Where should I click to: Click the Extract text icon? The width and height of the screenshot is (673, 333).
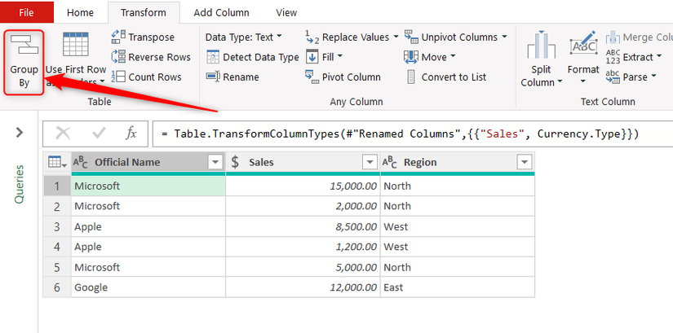(x=613, y=57)
